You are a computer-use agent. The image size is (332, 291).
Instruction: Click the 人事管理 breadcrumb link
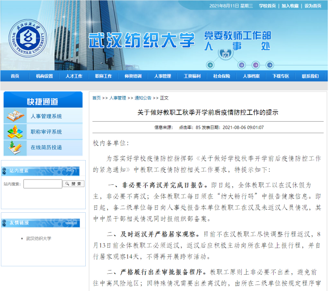118,98
